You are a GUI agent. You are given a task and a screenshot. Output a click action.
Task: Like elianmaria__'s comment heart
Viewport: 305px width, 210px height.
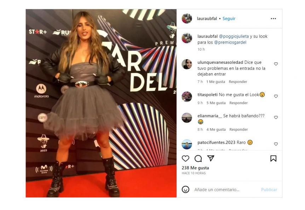[276, 117]
